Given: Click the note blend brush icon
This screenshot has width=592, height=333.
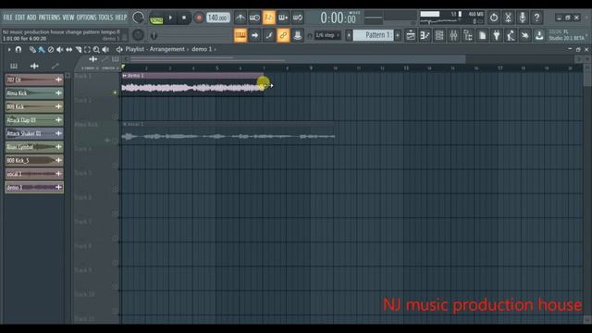Looking at the screenshot, I should (x=269, y=35).
